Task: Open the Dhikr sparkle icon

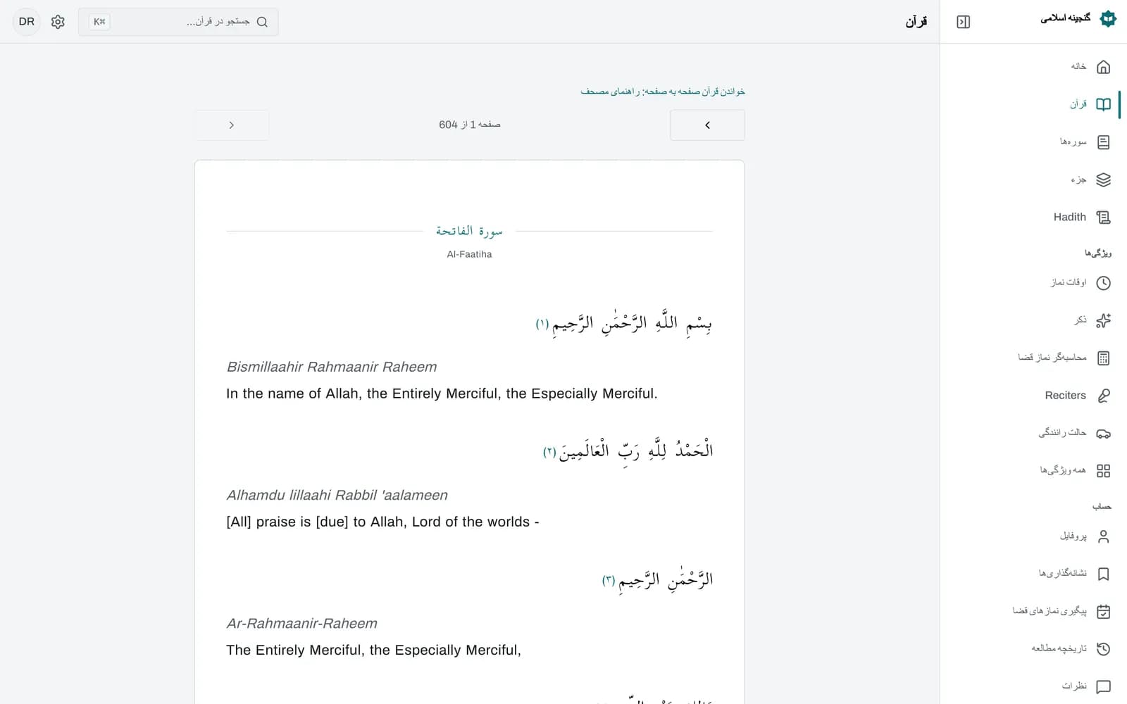Action: [1103, 320]
